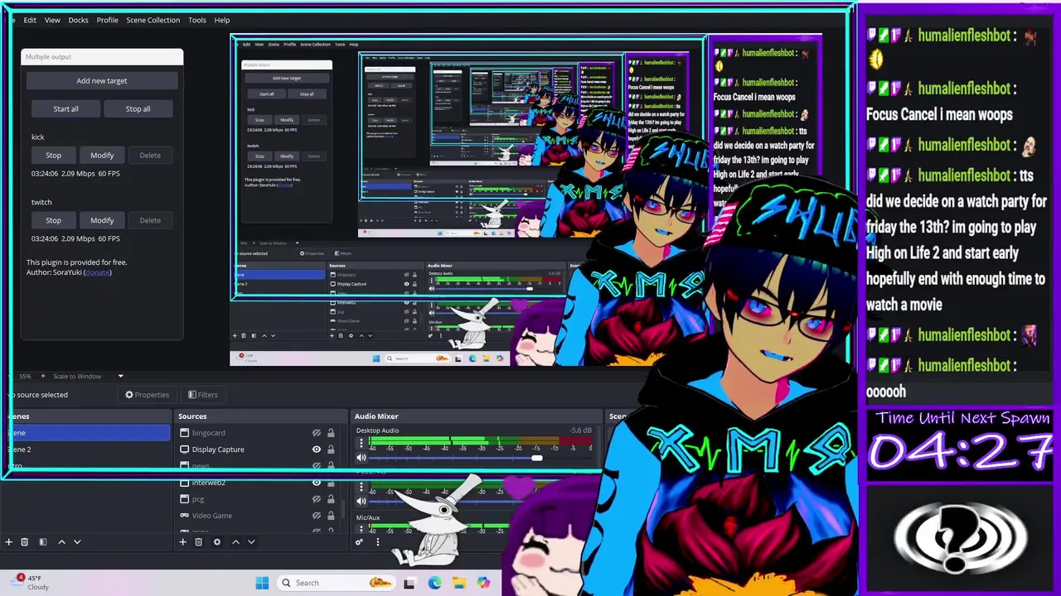Zoom in preview with the plus icon

tap(43, 376)
